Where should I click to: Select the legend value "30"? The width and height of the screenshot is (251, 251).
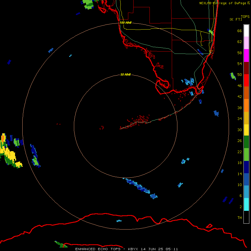point(240,130)
